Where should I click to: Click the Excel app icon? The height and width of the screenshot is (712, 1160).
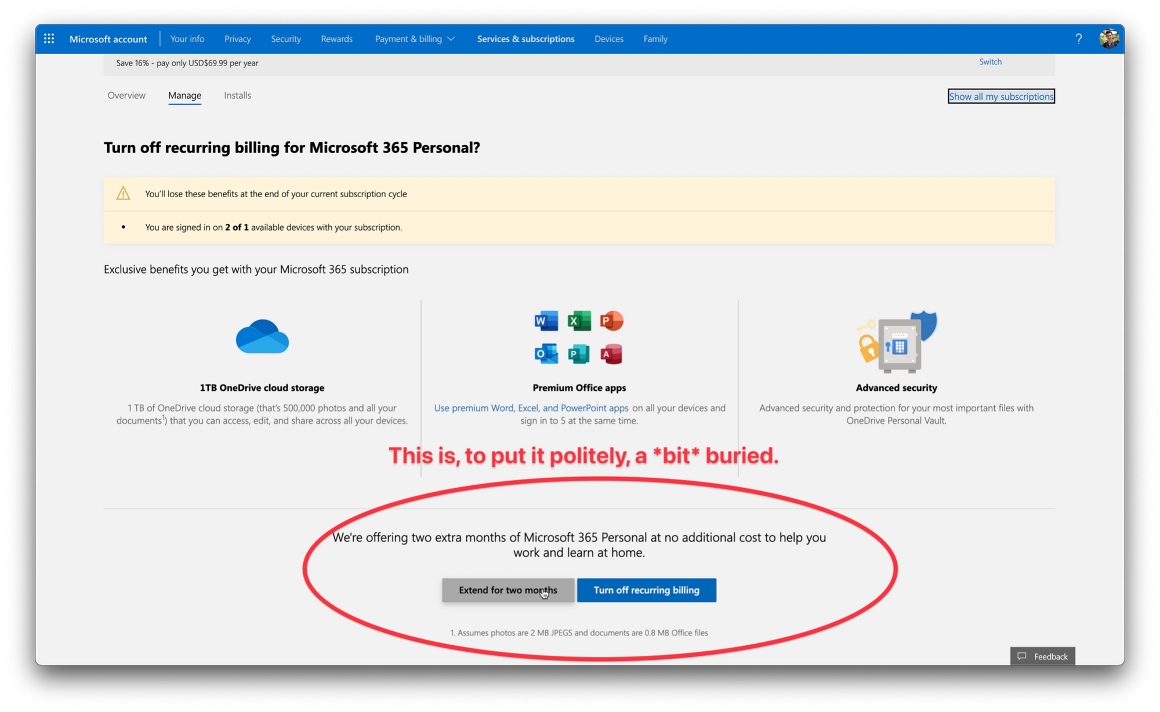[579, 321]
